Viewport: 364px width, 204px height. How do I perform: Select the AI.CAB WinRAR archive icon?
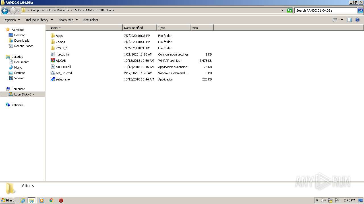point(53,61)
